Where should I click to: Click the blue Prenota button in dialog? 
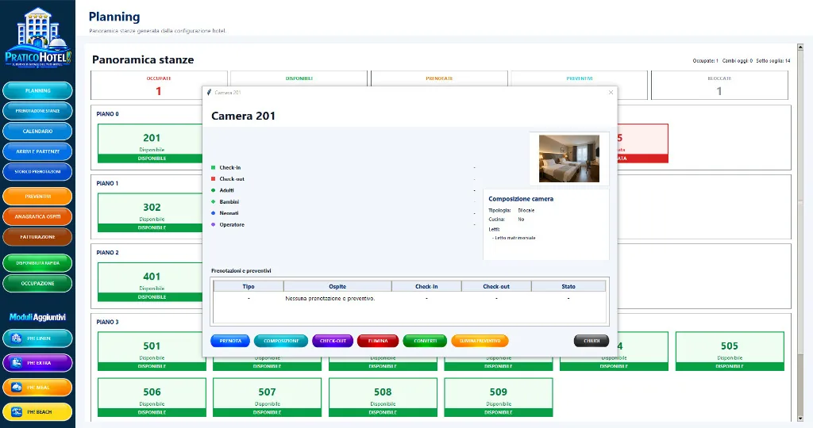pyautogui.click(x=230, y=341)
